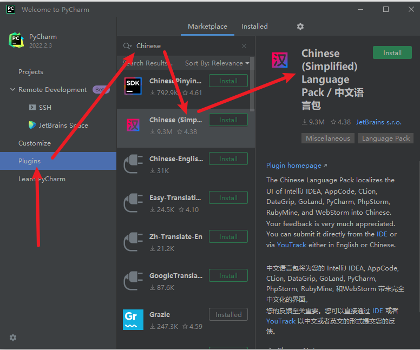Viewport: 420px width, 350px height.
Task: Click the Easy-Translation plug icon
Action: click(x=133, y=203)
